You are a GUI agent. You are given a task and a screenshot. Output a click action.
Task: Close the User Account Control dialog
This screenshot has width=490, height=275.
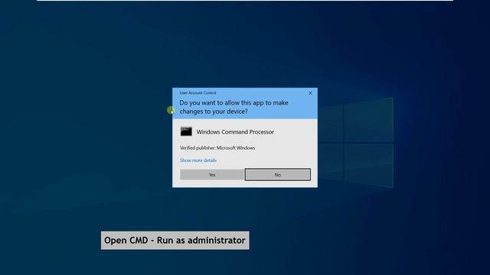point(310,93)
